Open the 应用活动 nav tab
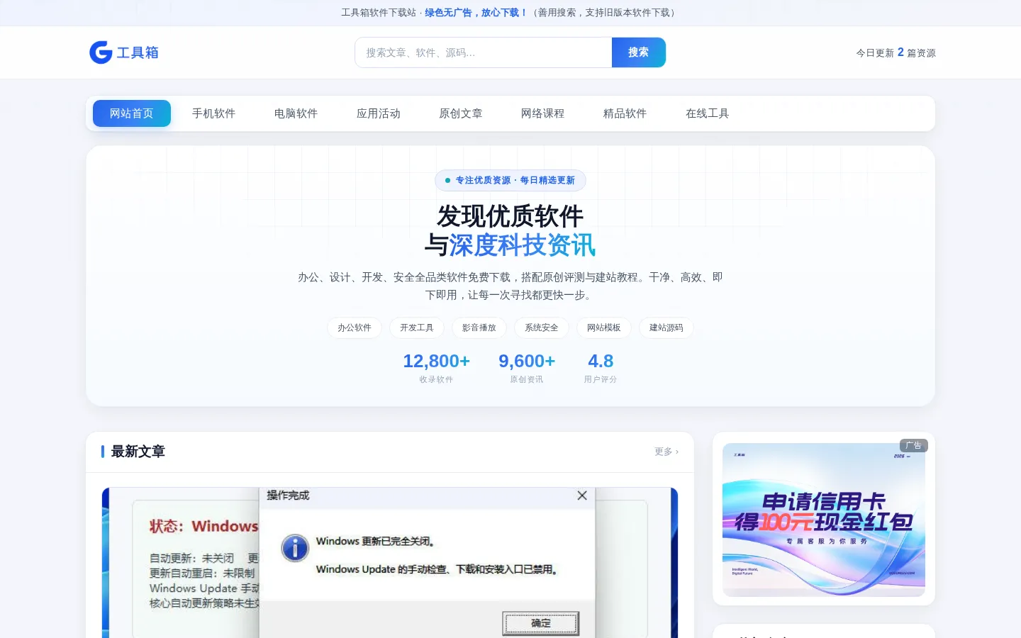1021x638 pixels. pyautogui.click(x=379, y=113)
